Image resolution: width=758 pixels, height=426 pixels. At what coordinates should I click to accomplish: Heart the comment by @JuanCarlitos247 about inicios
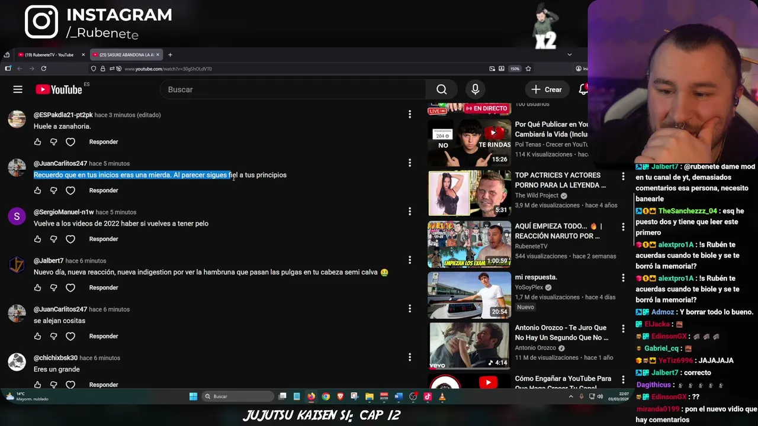[x=70, y=191]
